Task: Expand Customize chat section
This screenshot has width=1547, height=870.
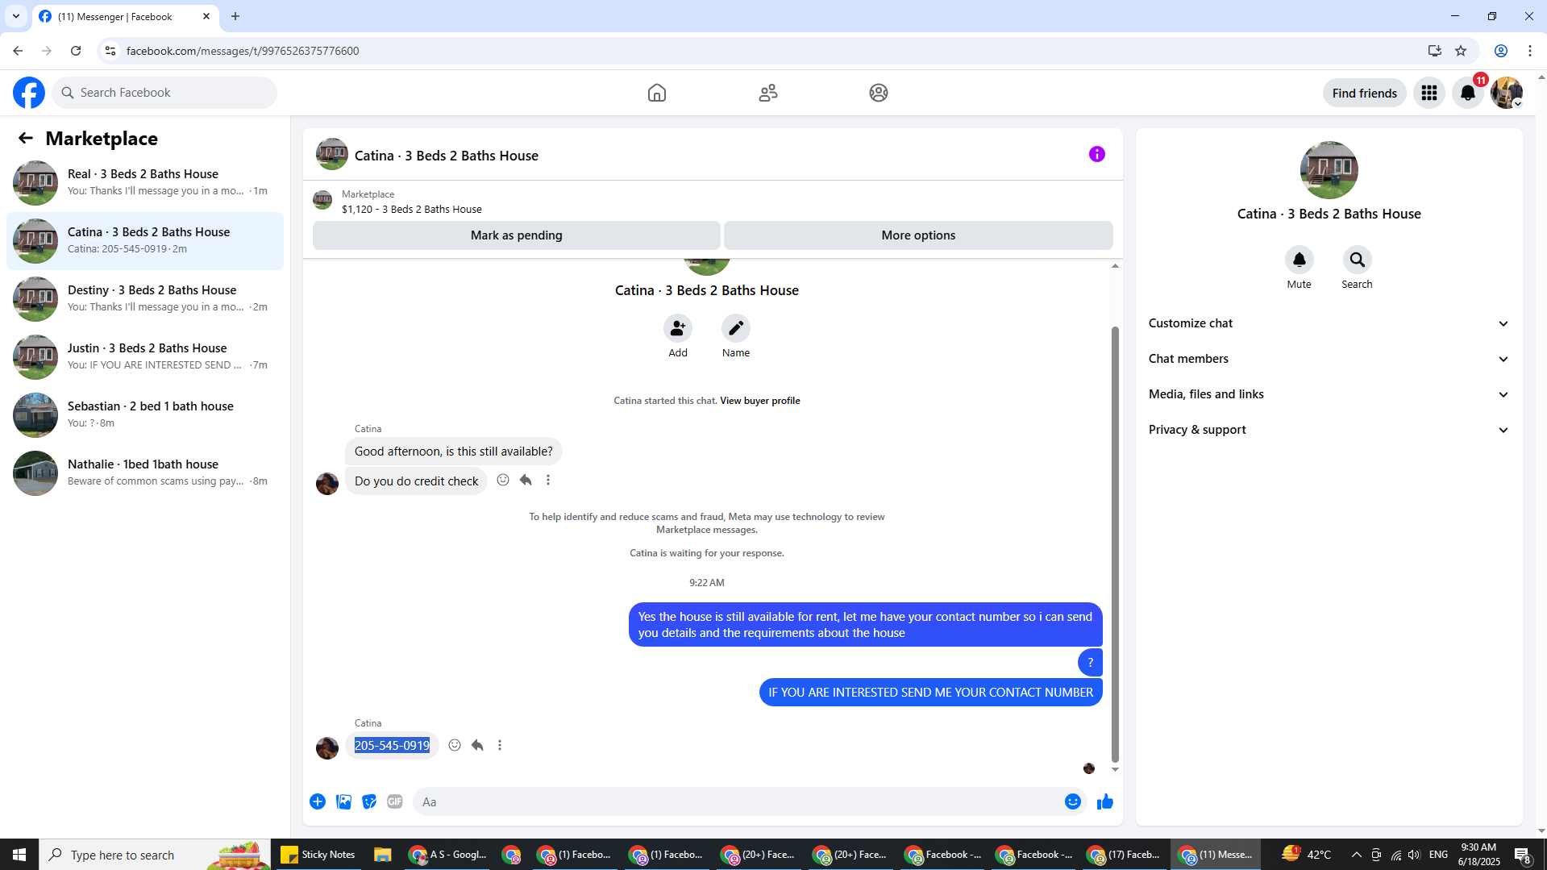Action: [x=1329, y=323]
